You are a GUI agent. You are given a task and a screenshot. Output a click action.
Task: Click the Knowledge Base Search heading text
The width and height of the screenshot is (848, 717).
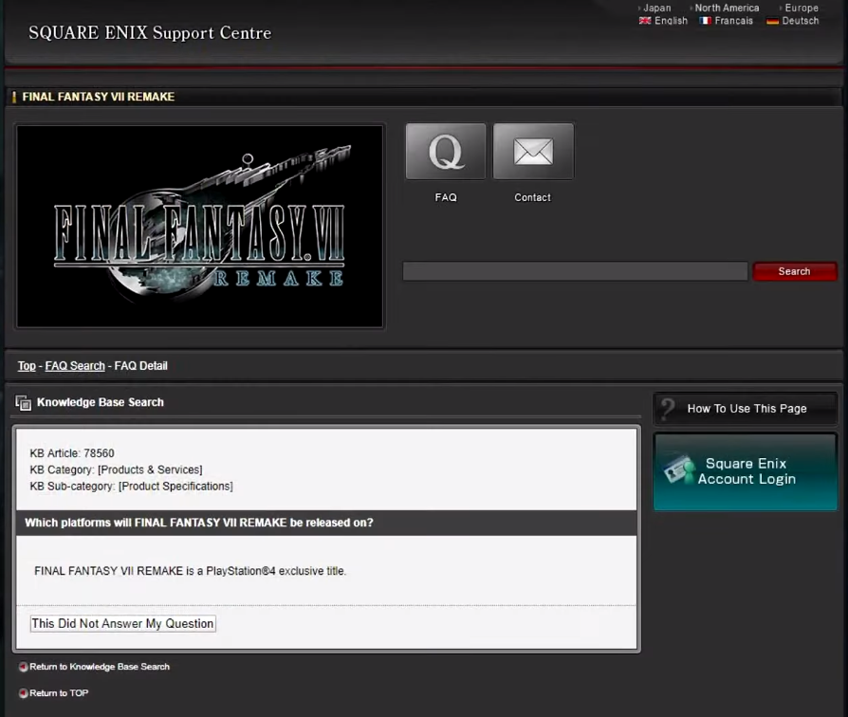click(x=100, y=402)
